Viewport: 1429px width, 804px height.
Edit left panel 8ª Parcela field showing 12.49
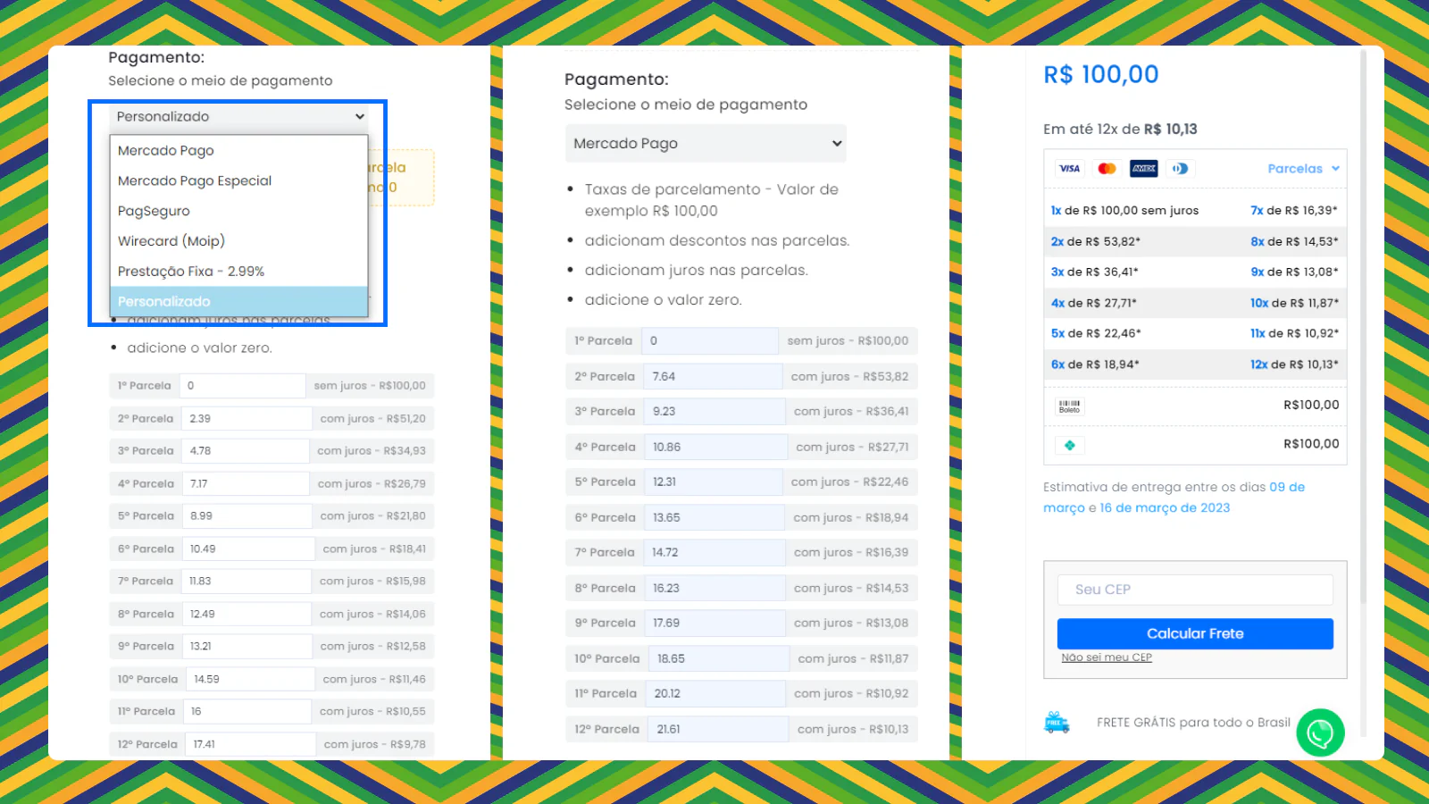click(x=247, y=615)
